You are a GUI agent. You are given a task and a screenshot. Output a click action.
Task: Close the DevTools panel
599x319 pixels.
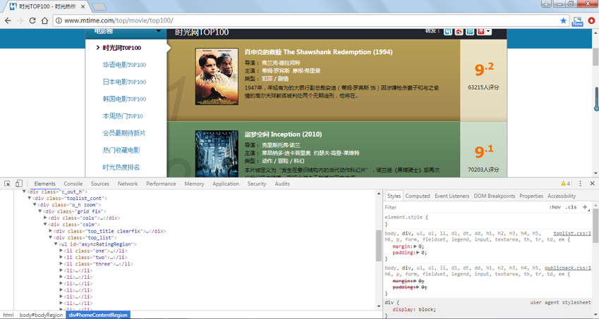point(592,184)
